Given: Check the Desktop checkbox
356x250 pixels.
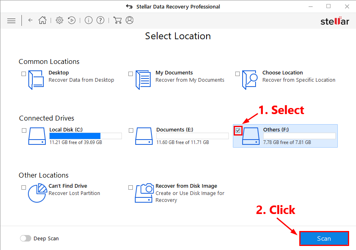Looking at the screenshot, I should click(x=23, y=74).
